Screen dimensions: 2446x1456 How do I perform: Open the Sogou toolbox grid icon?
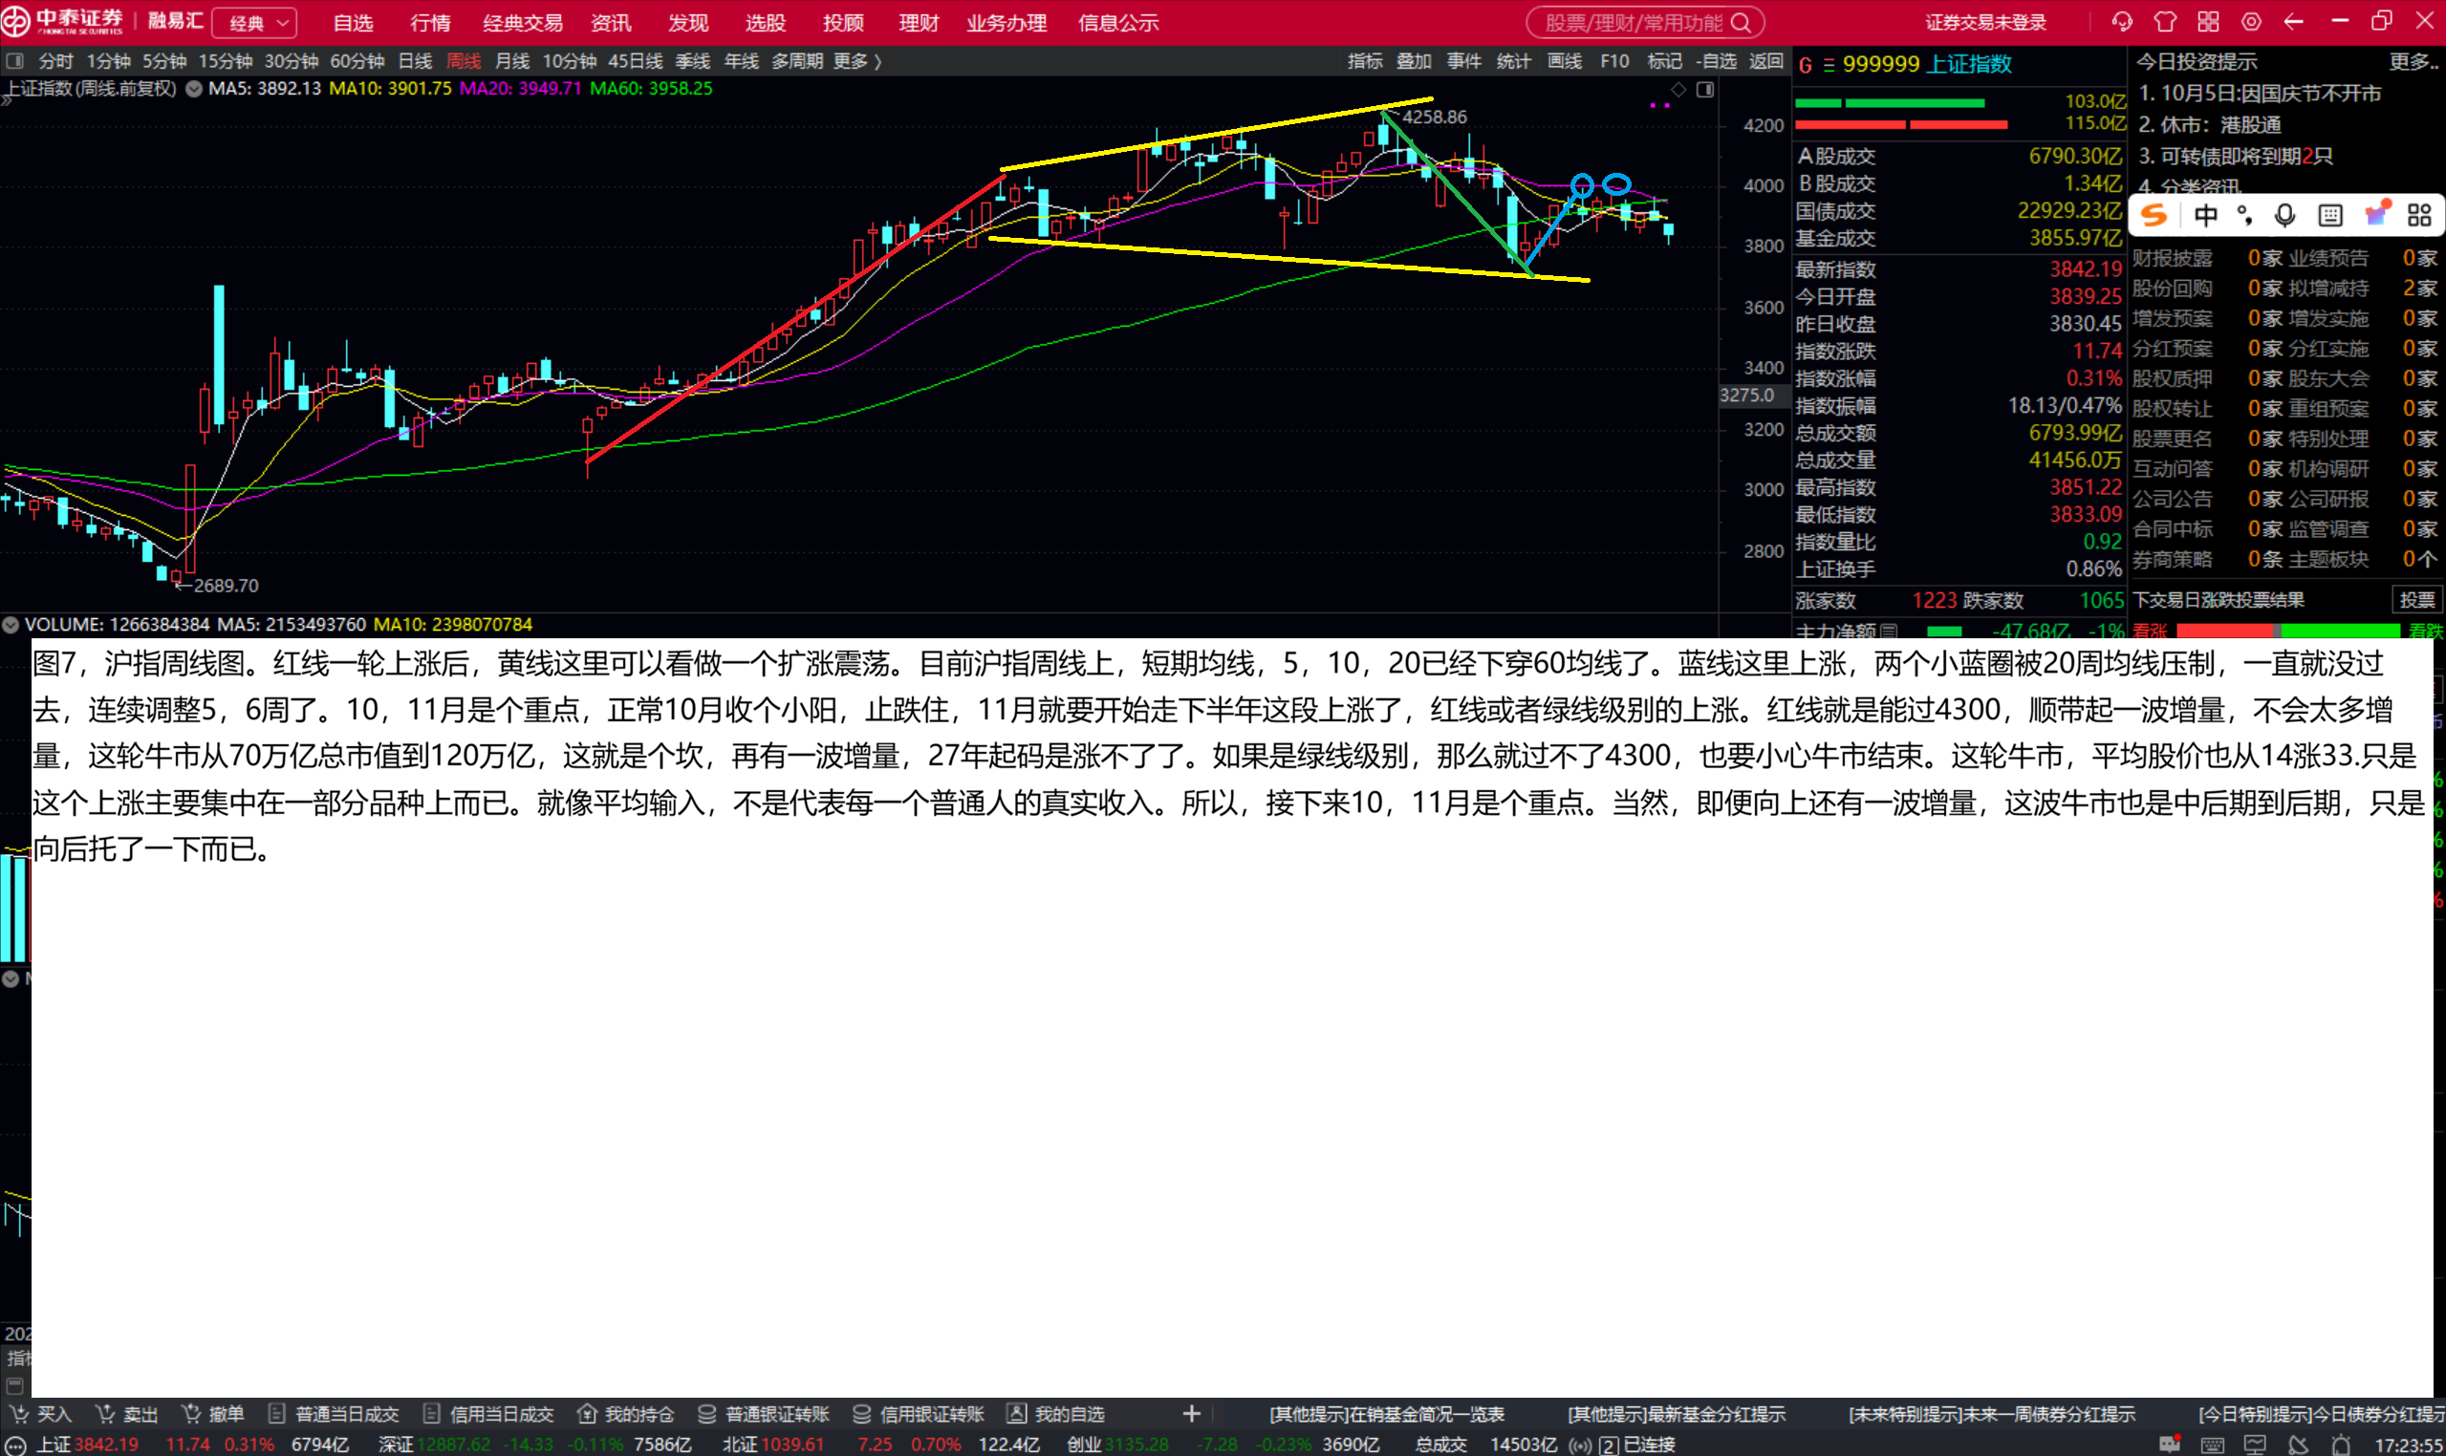click(2419, 216)
